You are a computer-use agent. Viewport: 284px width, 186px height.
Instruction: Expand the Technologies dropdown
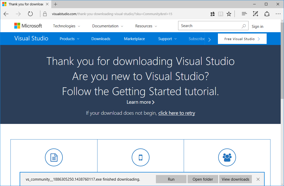67,26
